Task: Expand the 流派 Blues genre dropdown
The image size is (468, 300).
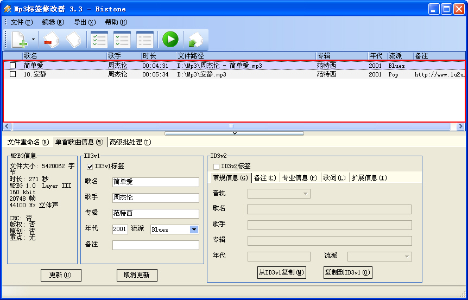Action: [194, 229]
